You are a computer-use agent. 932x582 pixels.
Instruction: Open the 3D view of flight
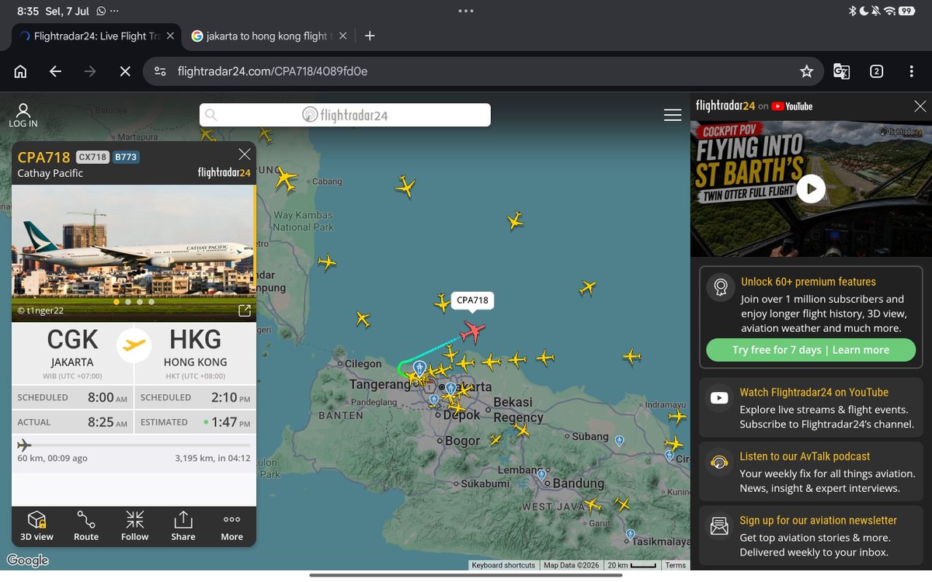37,525
